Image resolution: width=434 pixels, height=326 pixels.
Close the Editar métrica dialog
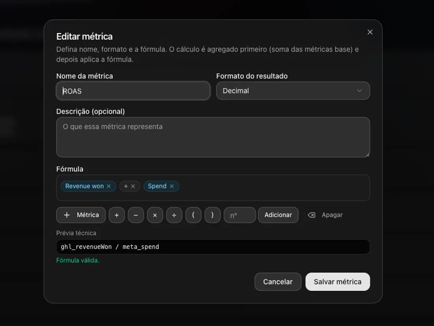tap(370, 32)
